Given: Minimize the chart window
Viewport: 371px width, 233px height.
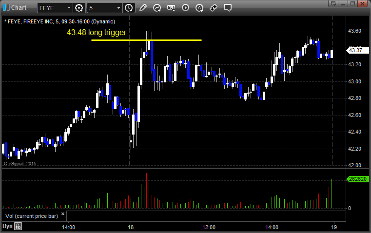Looking at the screenshot, I should point(343,3).
